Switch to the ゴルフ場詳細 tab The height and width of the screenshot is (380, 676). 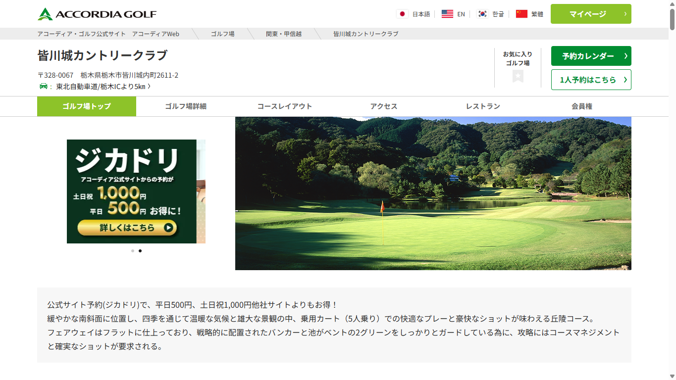pos(186,106)
